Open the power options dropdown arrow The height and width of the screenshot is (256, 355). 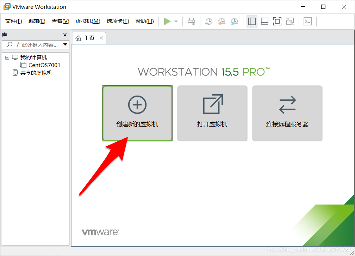[176, 22]
